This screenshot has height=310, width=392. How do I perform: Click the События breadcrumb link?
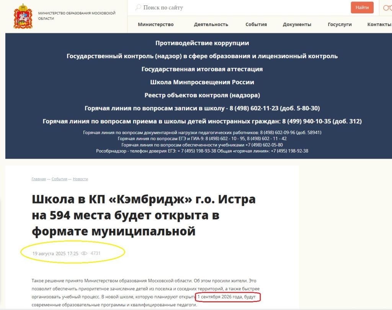tap(59, 179)
